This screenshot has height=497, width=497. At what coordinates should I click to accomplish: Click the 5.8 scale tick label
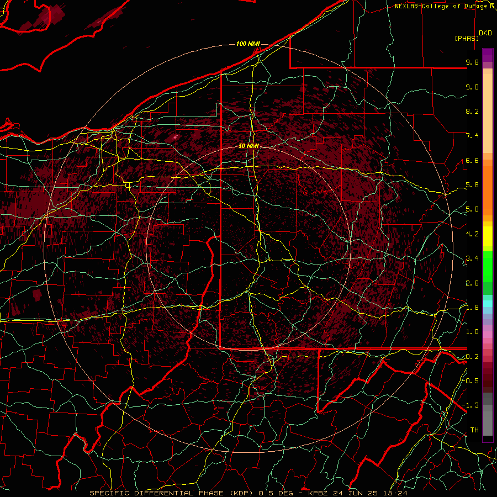472,185
